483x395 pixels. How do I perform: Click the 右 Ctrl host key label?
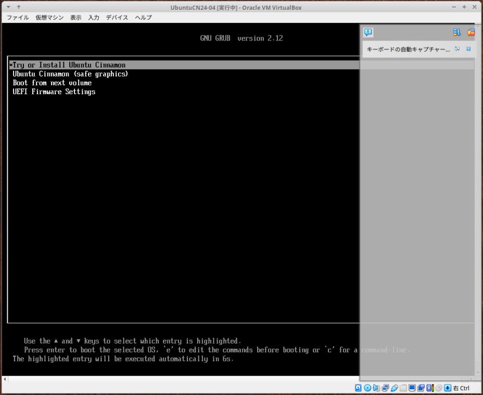click(461, 388)
